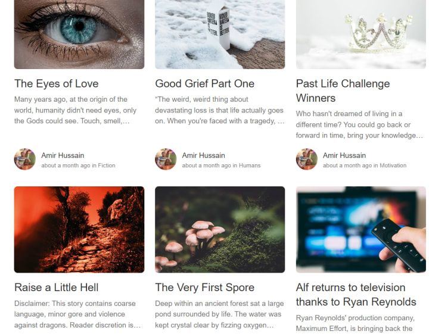Click Amir Hussain name under Eyes of Love
This screenshot has width=429, height=334.
63,155
